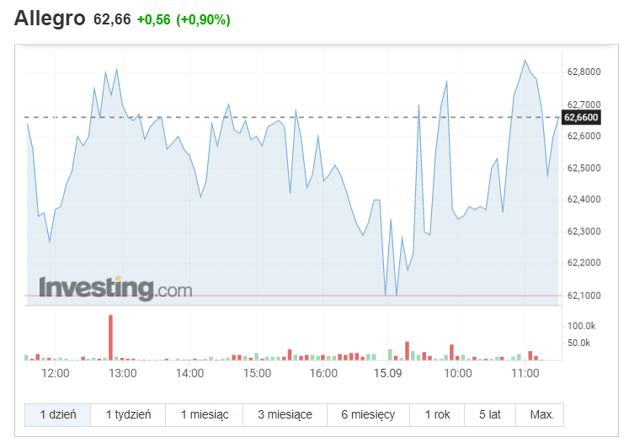Show the 1 rok chart
629x448 pixels.
[x=437, y=414]
